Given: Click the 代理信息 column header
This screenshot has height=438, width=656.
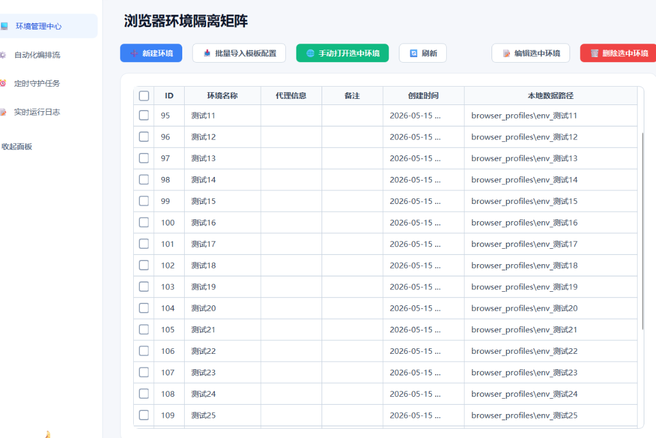Looking at the screenshot, I should [291, 96].
